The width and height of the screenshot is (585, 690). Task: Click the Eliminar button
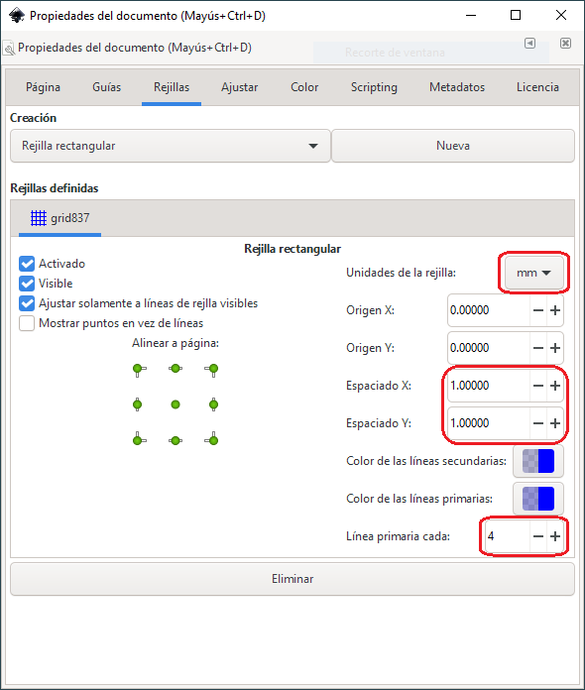[292, 579]
